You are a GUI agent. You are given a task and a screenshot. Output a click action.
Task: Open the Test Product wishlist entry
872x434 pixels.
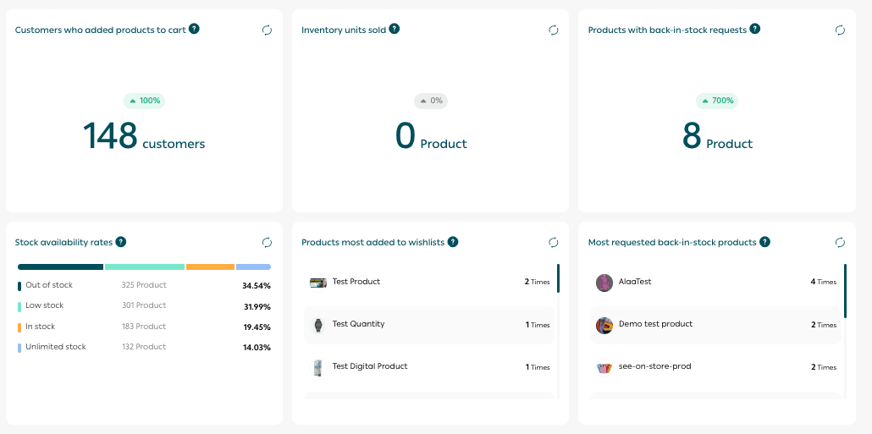point(356,282)
